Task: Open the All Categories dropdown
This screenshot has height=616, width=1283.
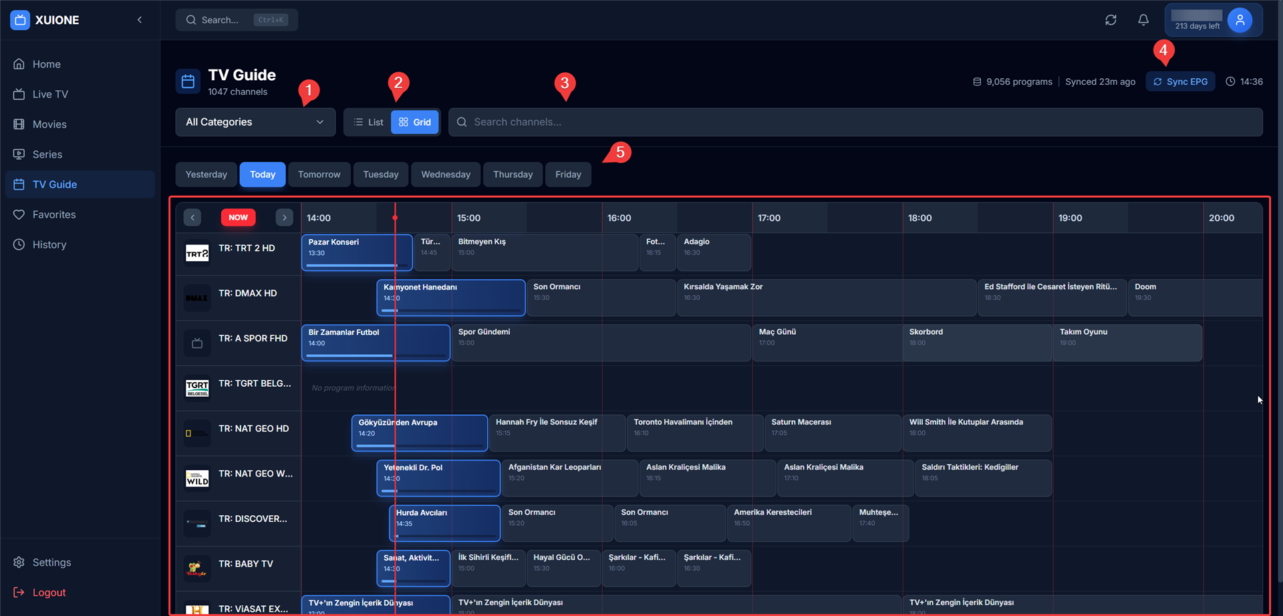Action: click(255, 122)
